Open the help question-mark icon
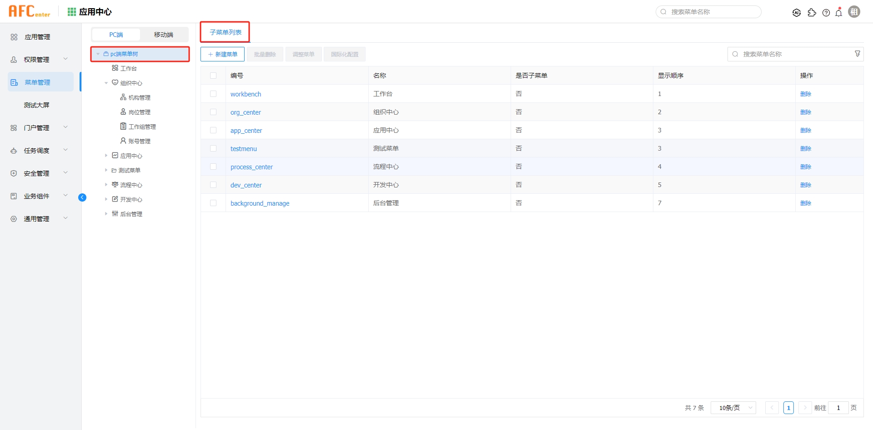Viewport: 873px width, 430px height. click(826, 12)
